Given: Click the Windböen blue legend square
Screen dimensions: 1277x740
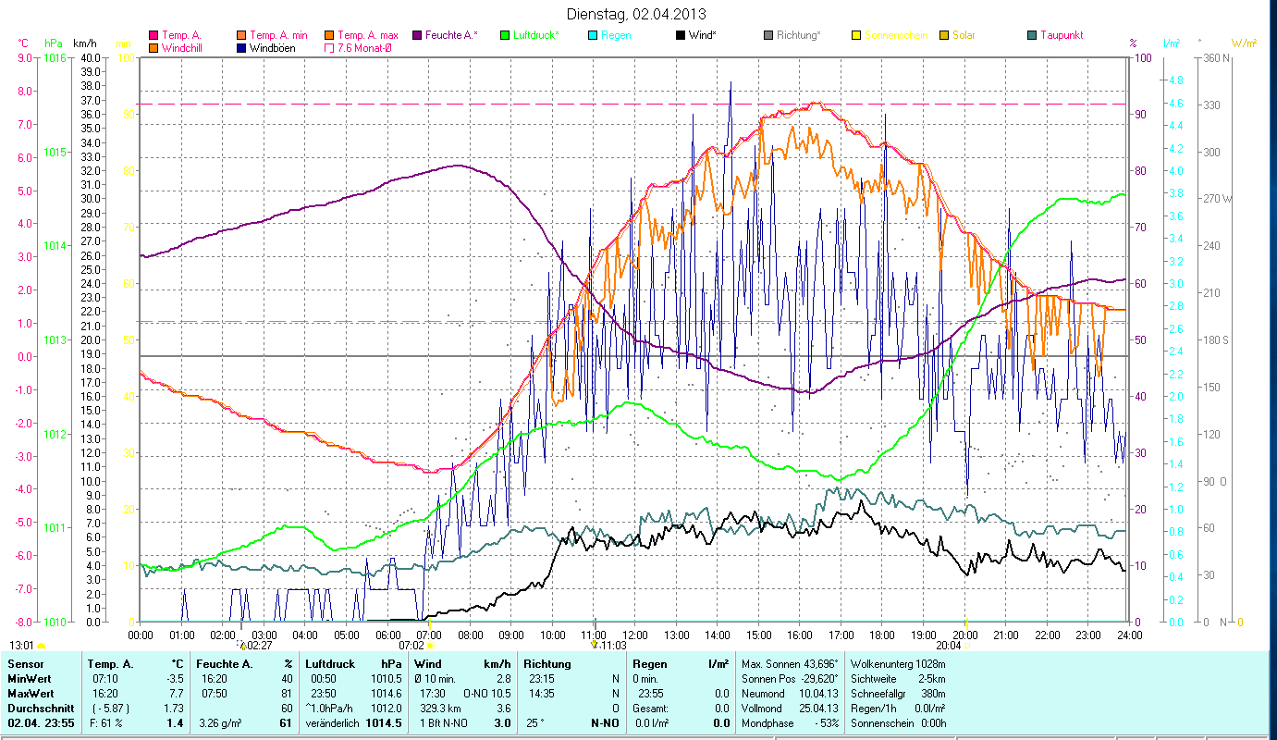Looking at the screenshot, I should [x=241, y=48].
